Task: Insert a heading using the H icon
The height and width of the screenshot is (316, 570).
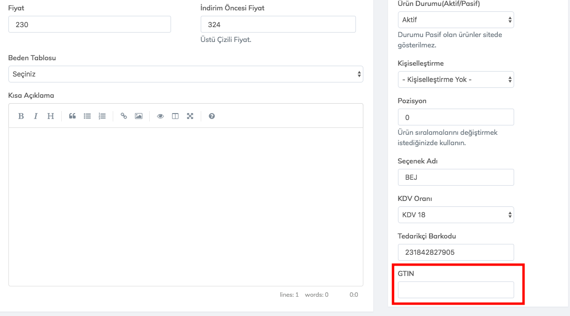Action: tap(50, 116)
